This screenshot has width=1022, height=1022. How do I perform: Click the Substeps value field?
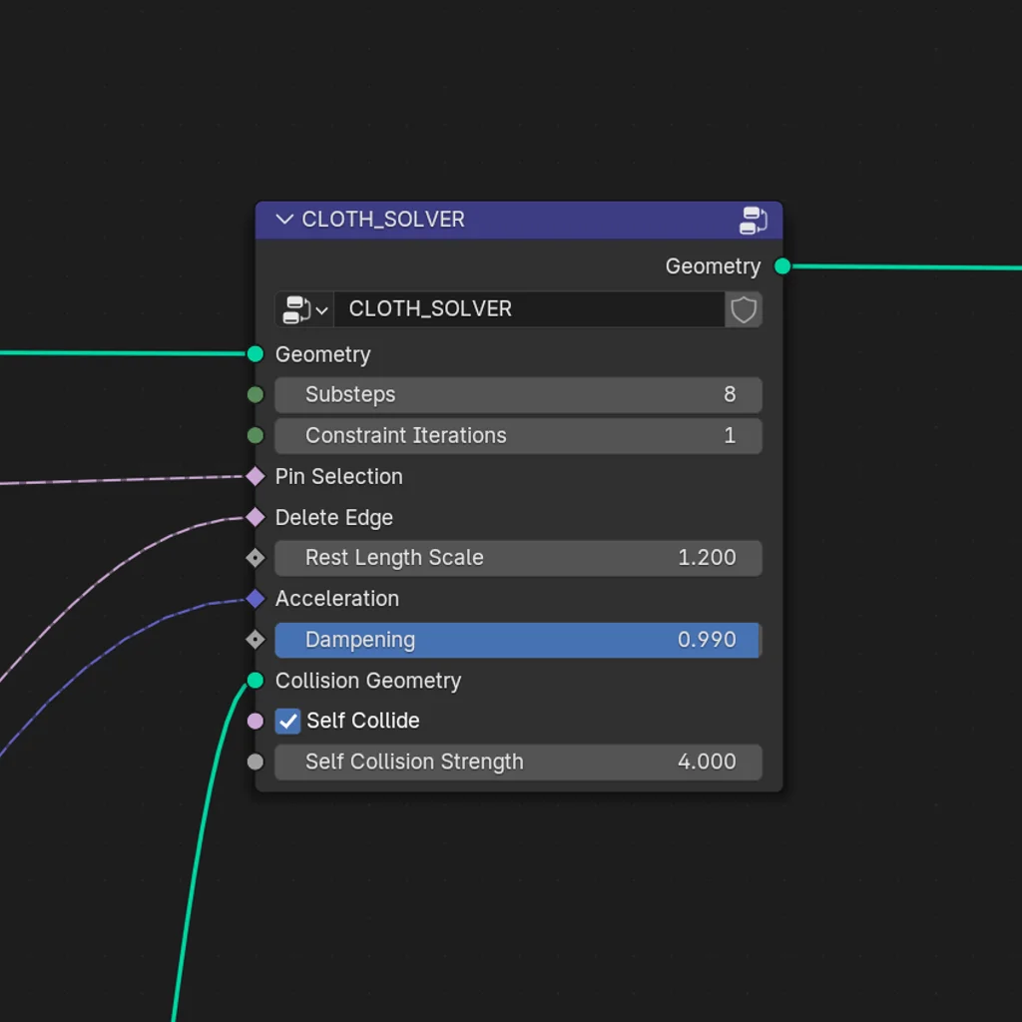(519, 394)
